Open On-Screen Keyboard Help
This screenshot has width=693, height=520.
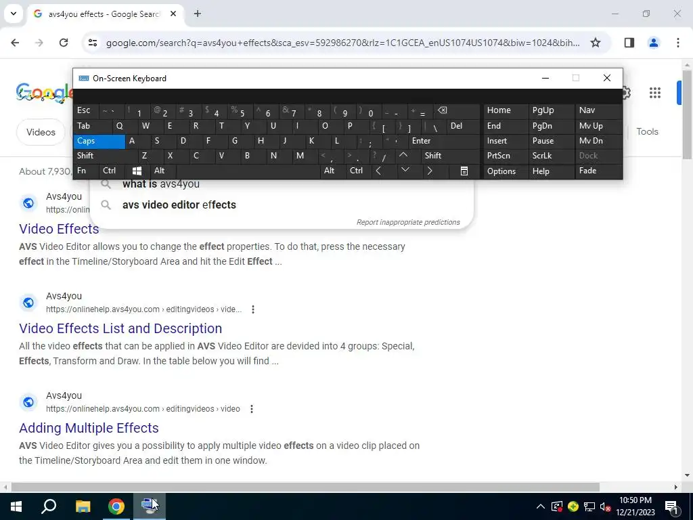(551, 171)
